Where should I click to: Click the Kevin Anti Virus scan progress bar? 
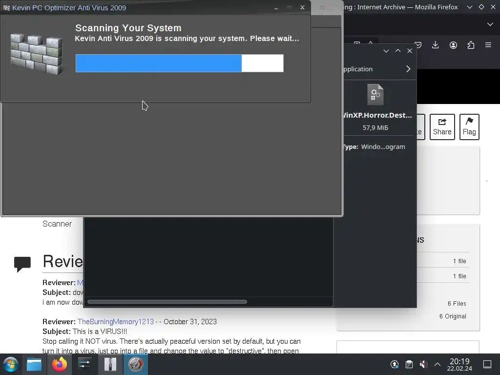tap(180, 63)
